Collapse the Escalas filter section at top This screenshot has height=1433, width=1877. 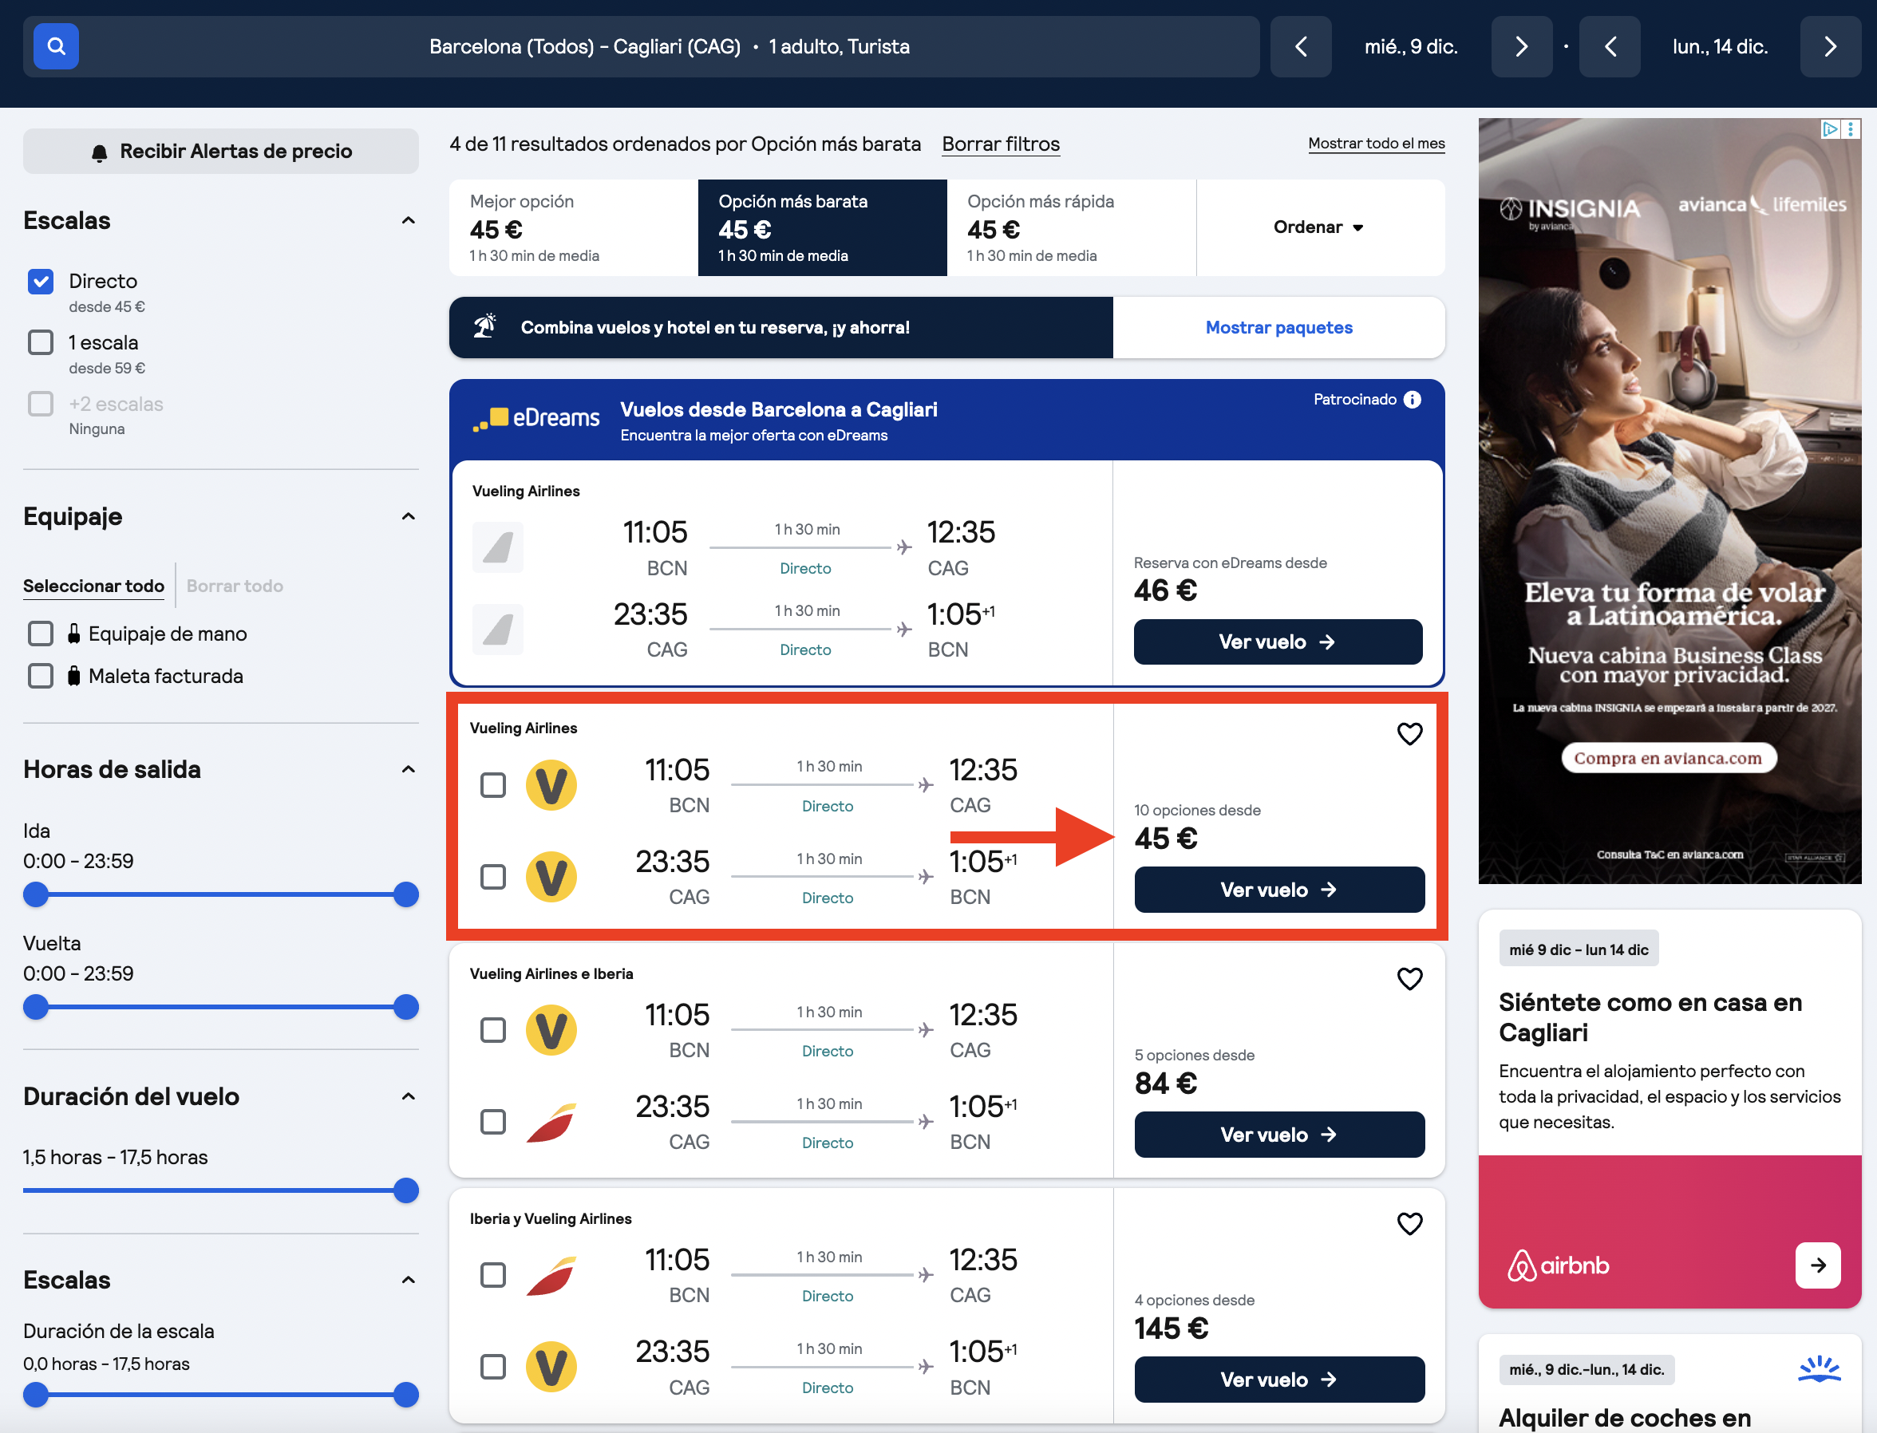(409, 221)
